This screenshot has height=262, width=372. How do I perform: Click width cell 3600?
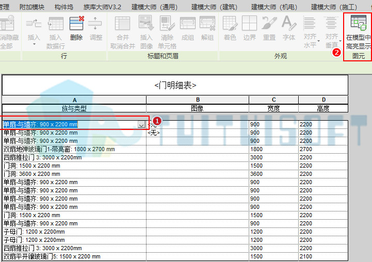click(274, 174)
